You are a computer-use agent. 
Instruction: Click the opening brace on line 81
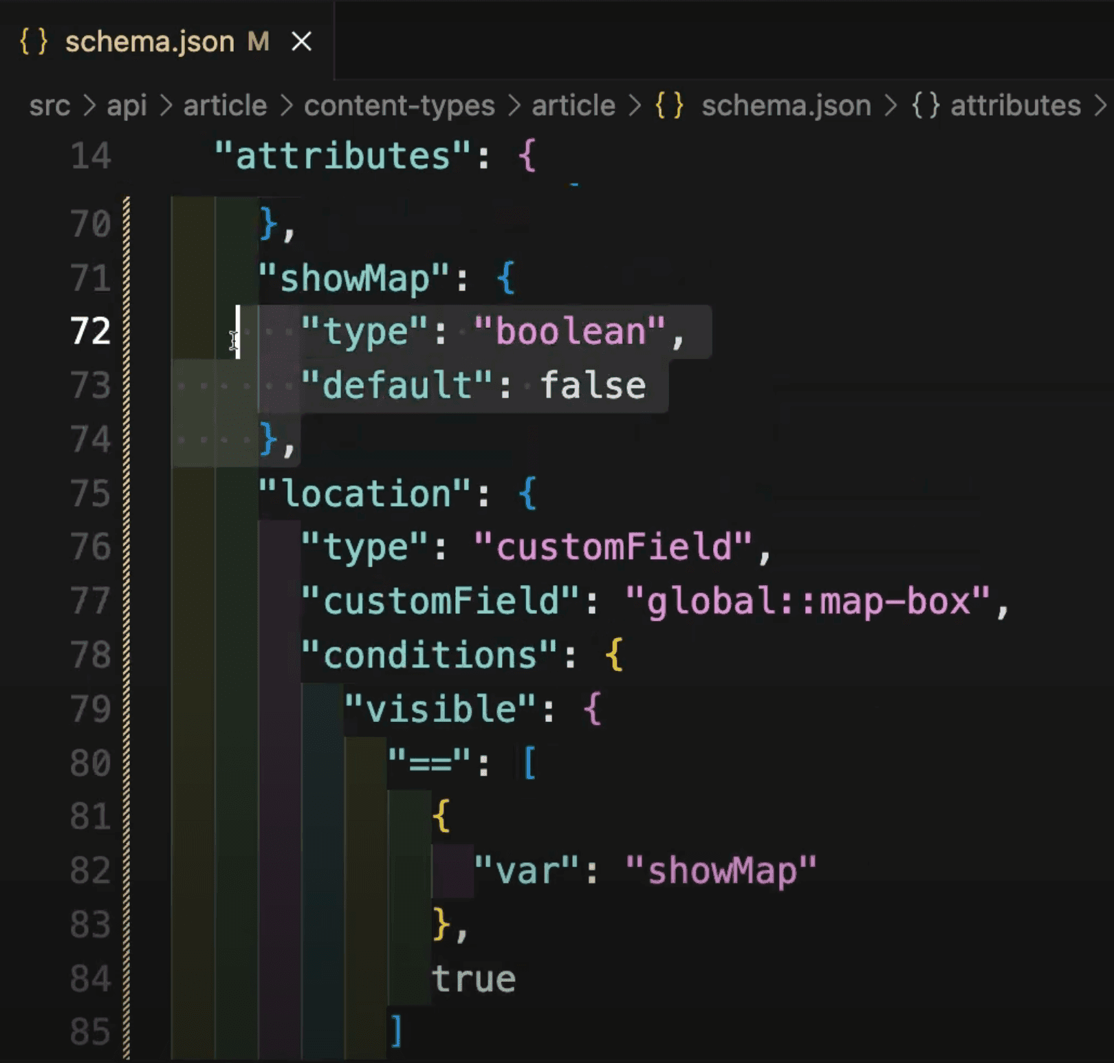pos(441,816)
